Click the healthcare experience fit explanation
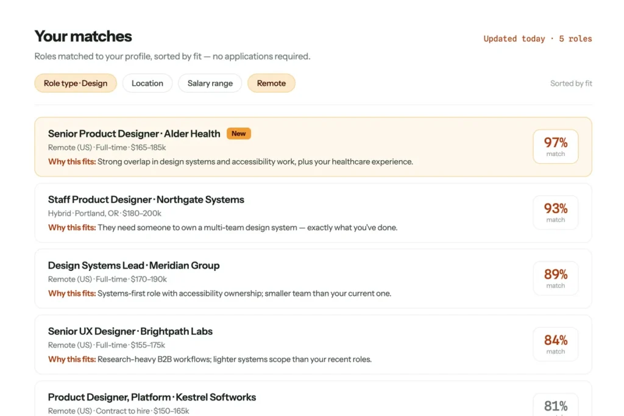Viewport: 624px width, 416px height. (230, 162)
